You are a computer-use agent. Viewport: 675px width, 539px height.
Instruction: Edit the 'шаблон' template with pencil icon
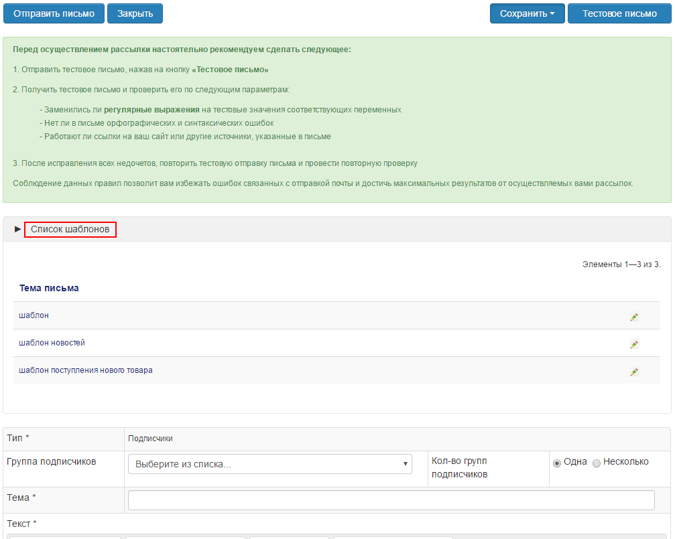[x=634, y=317]
